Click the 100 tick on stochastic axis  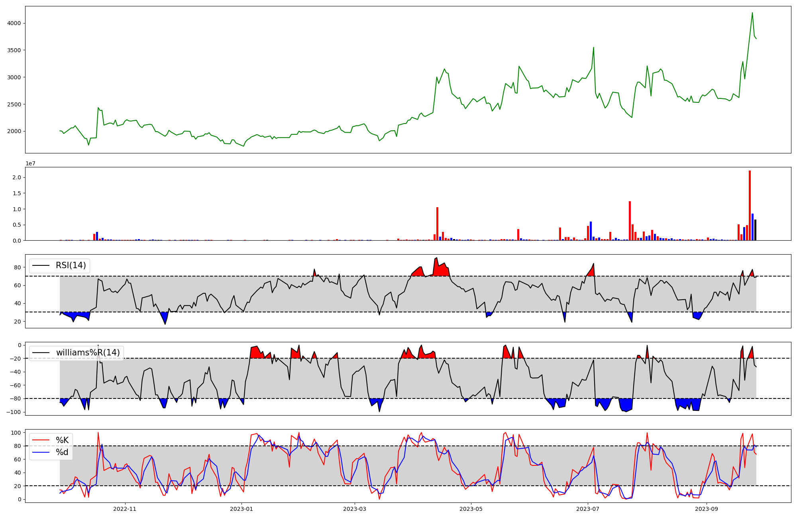[16, 433]
